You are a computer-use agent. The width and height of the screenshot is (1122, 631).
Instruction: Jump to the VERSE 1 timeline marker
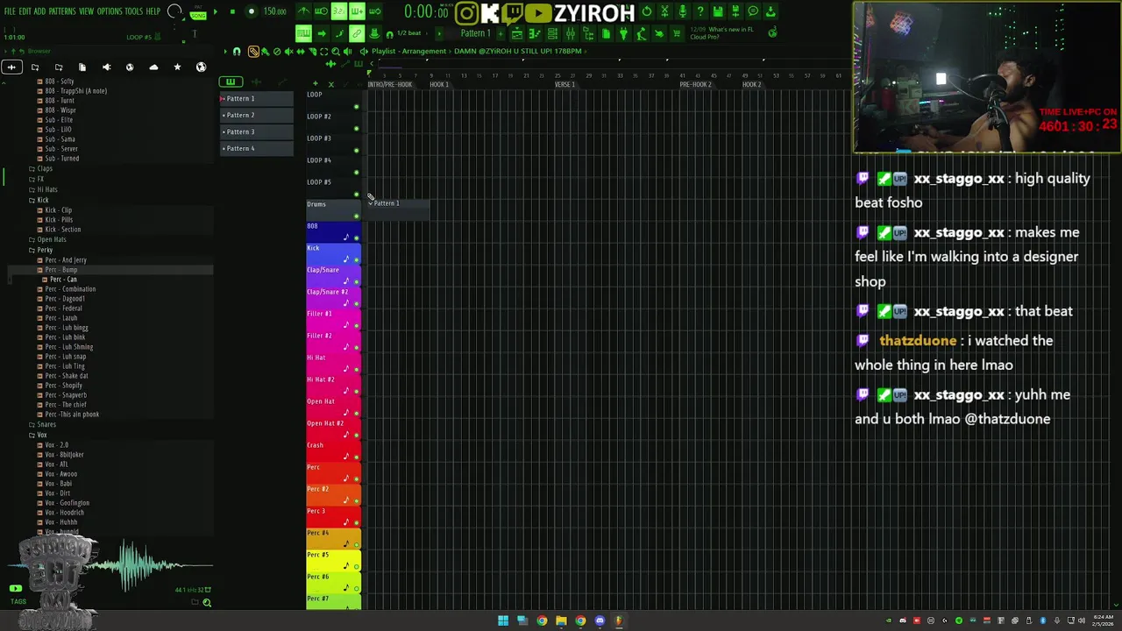(x=565, y=85)
